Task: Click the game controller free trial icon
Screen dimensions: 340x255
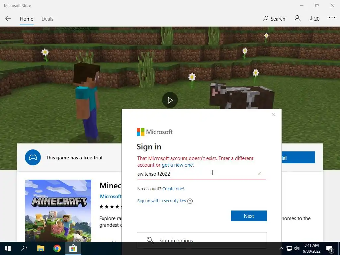Action: point(33,157)
